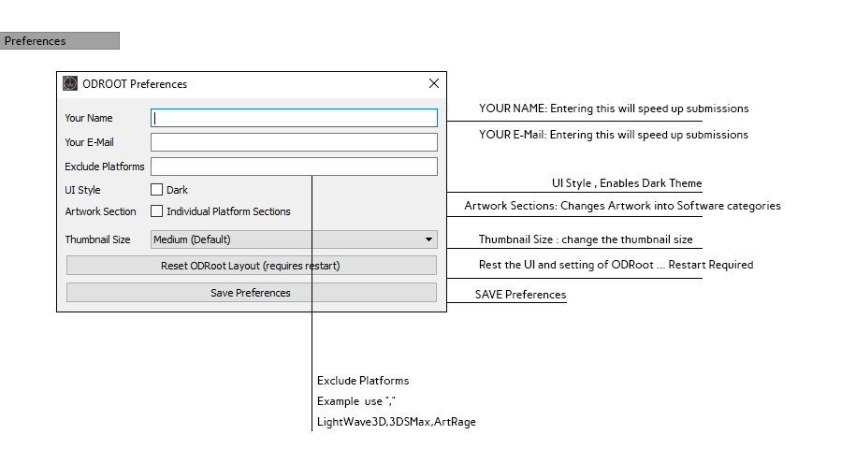
Task: Click the "Exclude Platforms" field label
Action: click(x=105, y=167)
